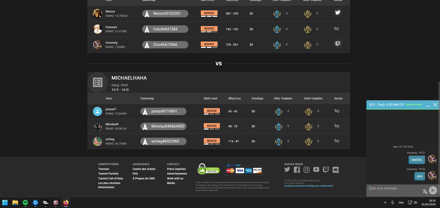Image resolution: width=440 pixels, height=208 pixels.
Task: Open CMG Facebook page in footer
Action: tap(297, 169)
